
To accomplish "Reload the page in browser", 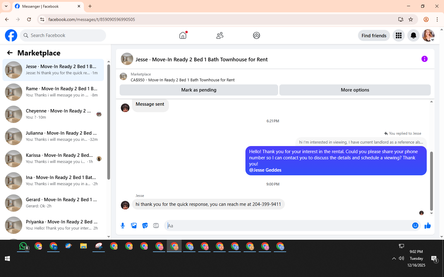I will point(29,19).
